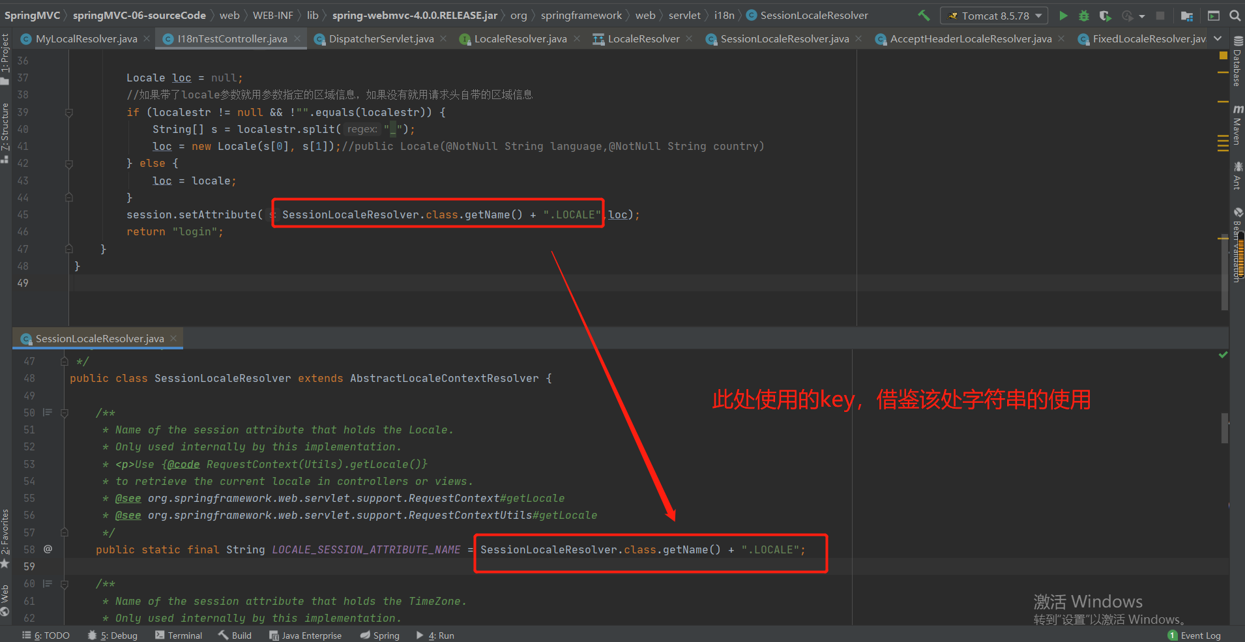Start debugging with the green bug icon

[1084, 16]
